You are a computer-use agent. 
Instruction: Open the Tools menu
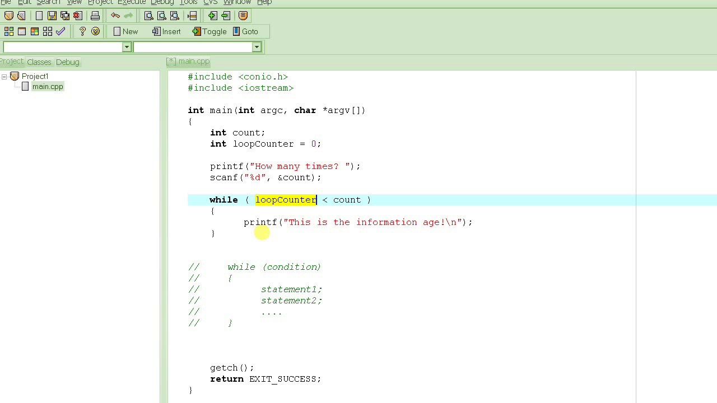(188, 2)
